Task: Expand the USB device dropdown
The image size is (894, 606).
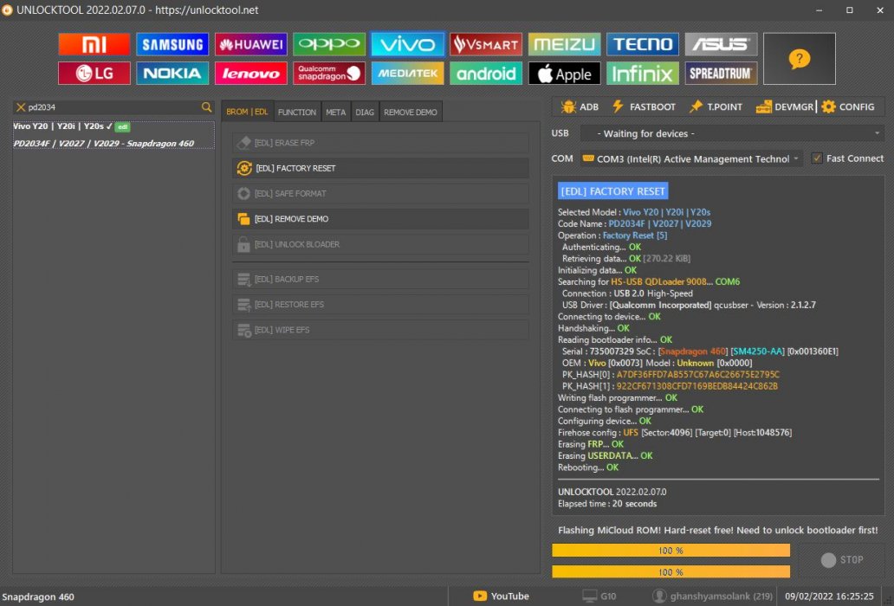Action: coord(732,134)
